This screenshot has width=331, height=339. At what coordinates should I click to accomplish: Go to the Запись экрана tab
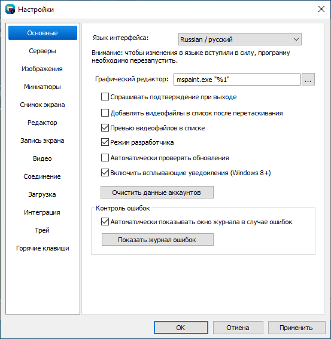[x=42, y=141]
